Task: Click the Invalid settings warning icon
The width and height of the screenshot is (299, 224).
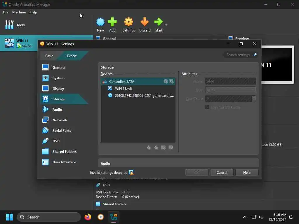Action: (131, 172)
